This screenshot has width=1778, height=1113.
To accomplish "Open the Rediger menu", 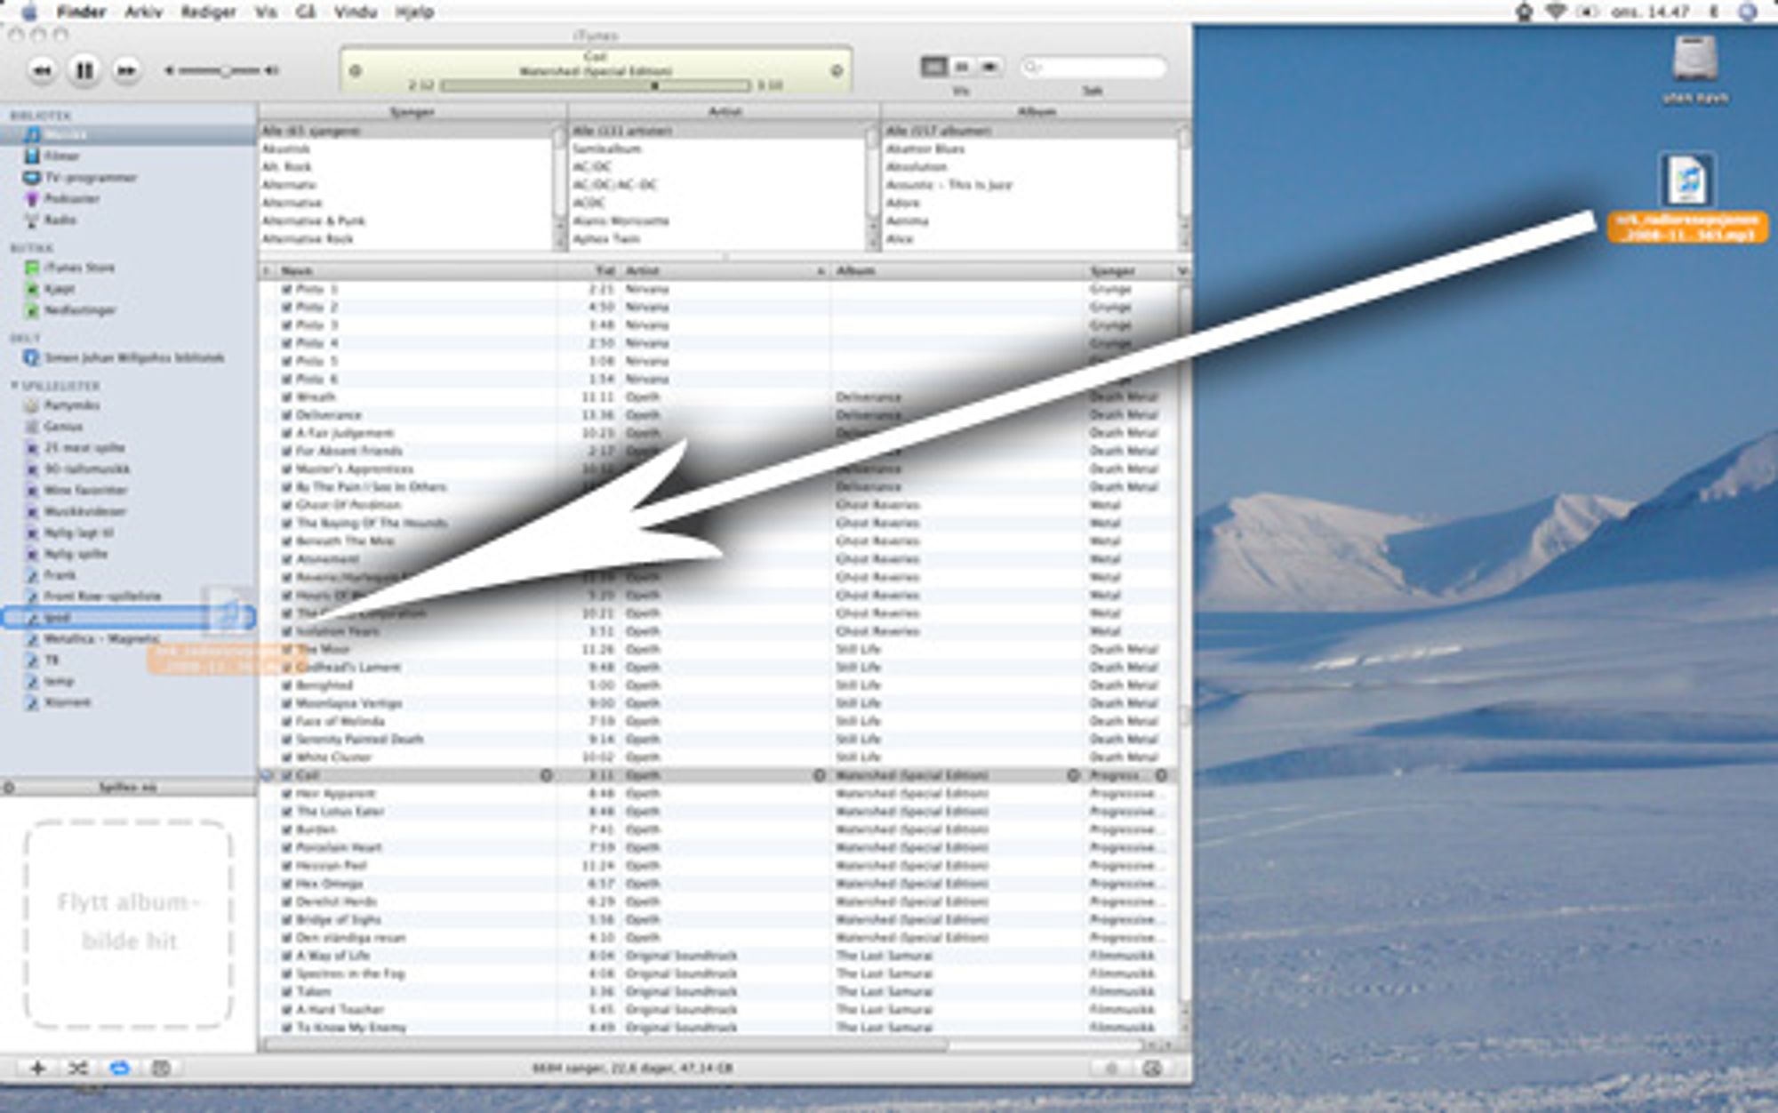I will coord(208,12).
